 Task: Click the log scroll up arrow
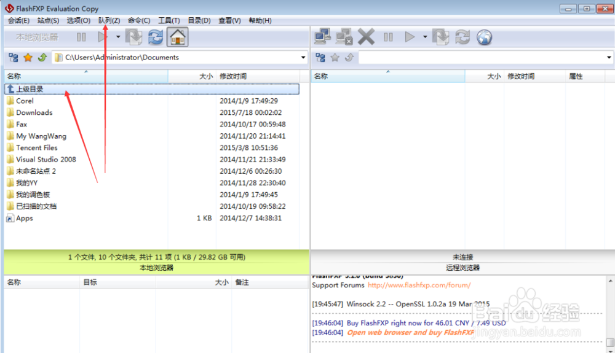(610, 281)
